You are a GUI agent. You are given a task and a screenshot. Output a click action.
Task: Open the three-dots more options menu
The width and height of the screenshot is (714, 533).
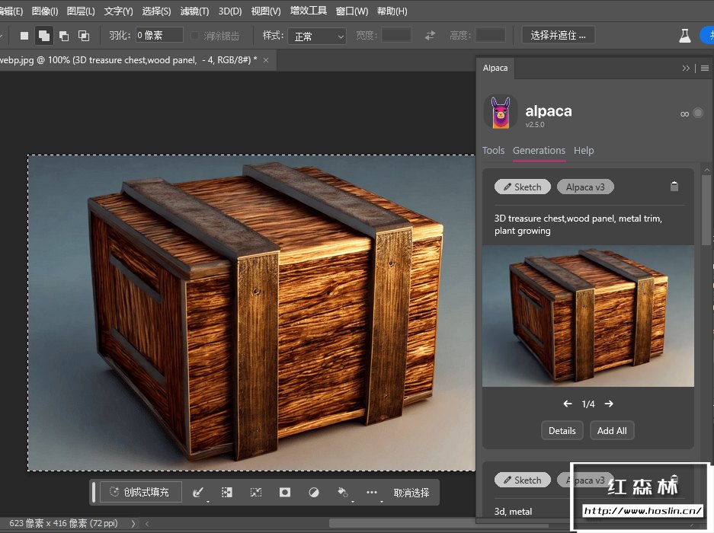coord(372,493)
